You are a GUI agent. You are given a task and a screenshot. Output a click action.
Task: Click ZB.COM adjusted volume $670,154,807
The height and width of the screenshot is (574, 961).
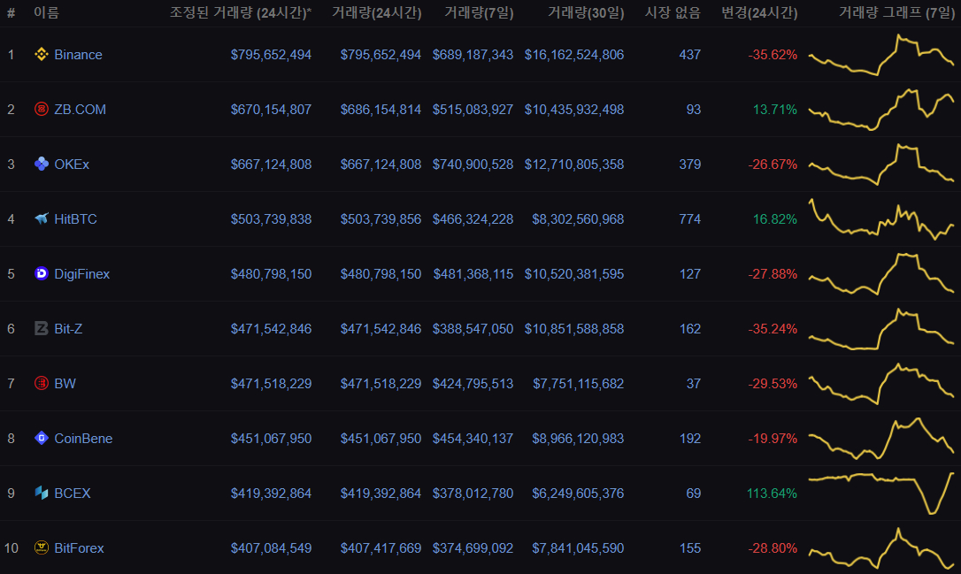[271, 109]
